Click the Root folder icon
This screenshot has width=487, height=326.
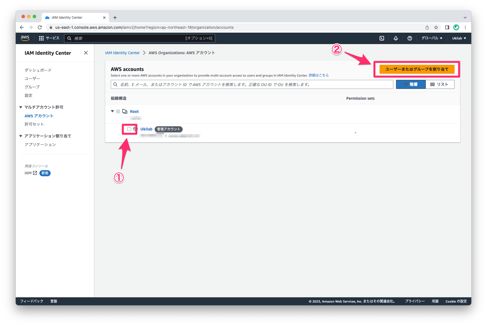pos(125,111)
